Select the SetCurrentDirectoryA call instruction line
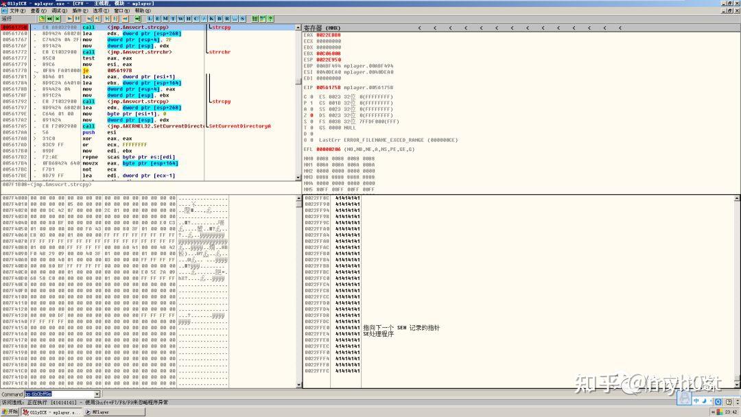 (x=137, y=126)
